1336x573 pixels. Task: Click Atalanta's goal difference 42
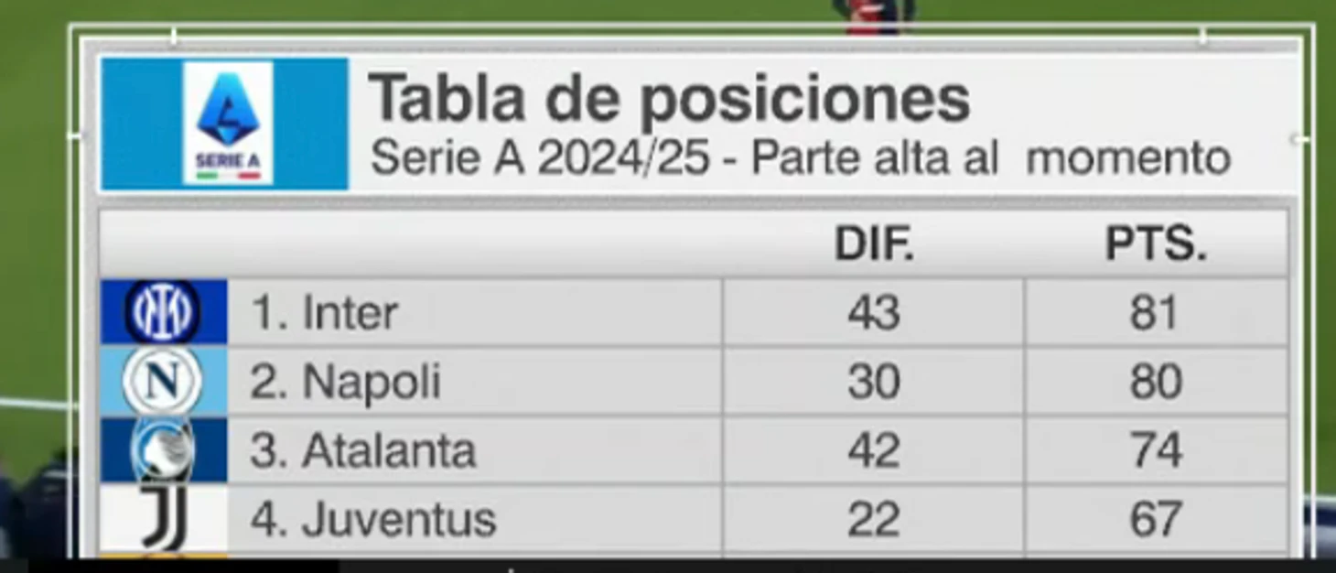tap(874, 450)
